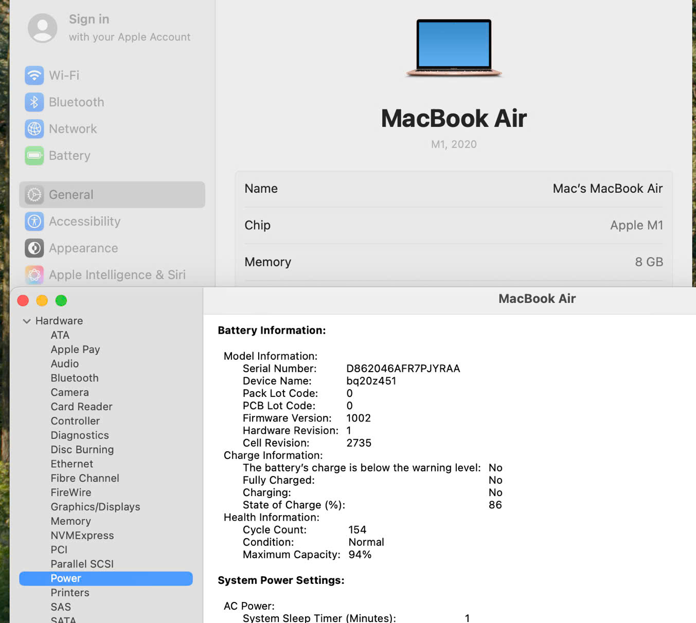Click the Apple Account avatar icon
Screen dimensions: 696x623
pos(42,28)
